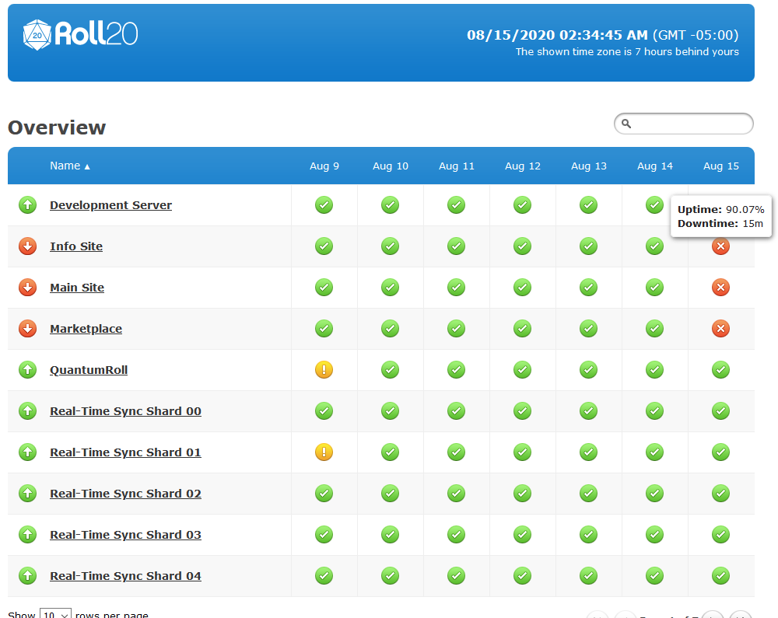Click the Aug 10 column header

click(x=391, y=166)
